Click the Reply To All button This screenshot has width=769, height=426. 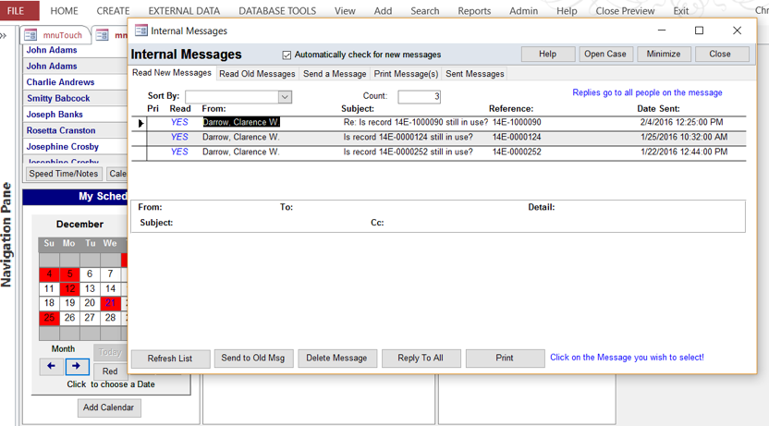tap(421, 359)
